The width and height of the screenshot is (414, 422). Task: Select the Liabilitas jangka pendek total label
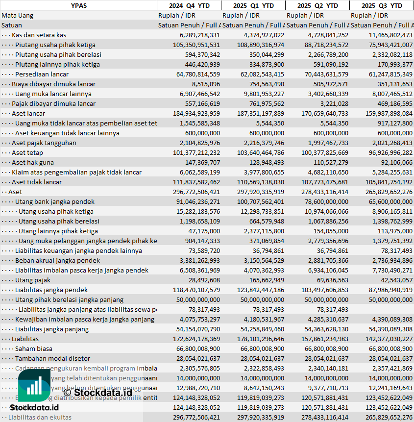51,290
